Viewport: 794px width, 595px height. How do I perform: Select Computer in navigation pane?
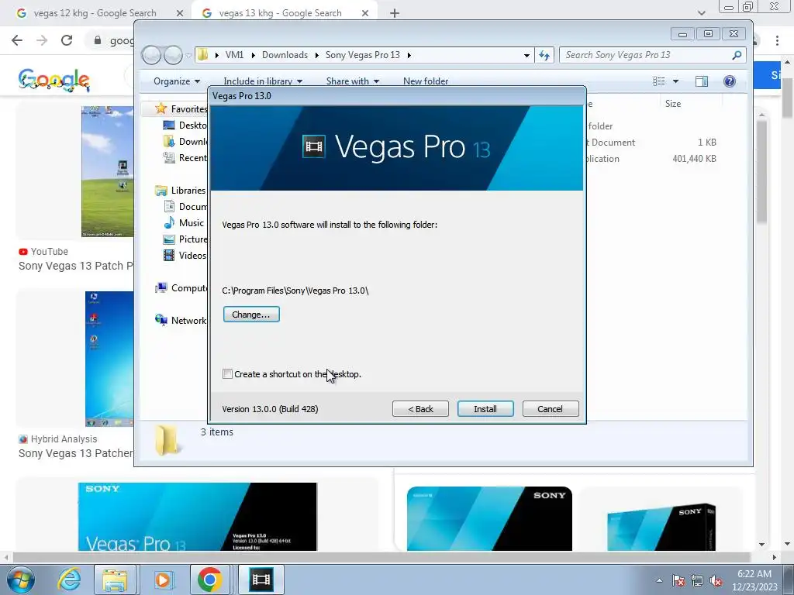181,288
